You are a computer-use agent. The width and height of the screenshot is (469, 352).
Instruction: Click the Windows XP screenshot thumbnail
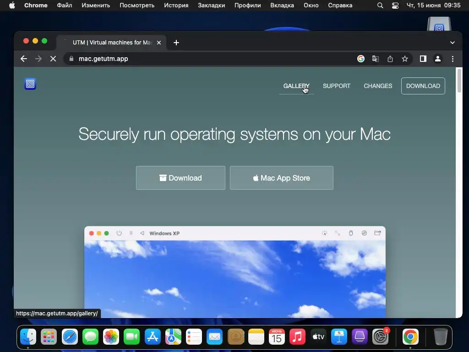235,272
